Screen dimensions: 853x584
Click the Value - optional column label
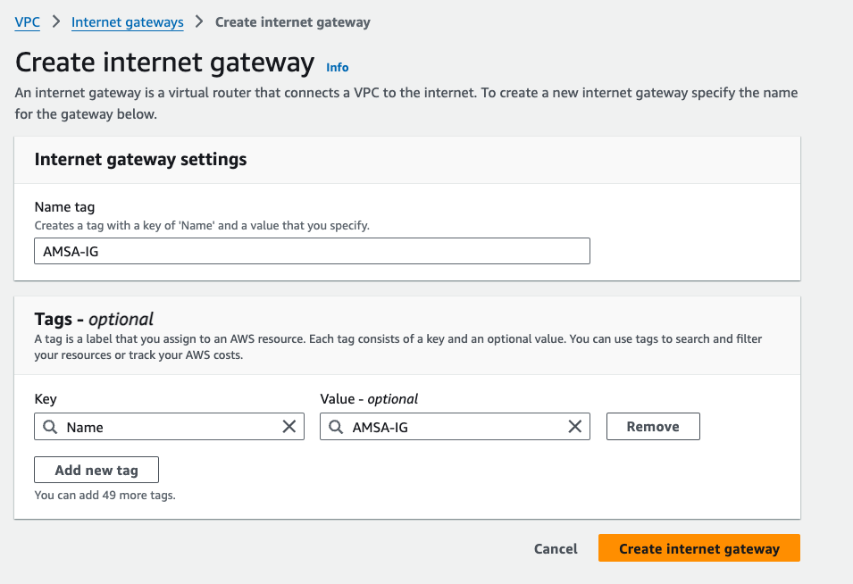pyautogui.click(x=369, y=399)
